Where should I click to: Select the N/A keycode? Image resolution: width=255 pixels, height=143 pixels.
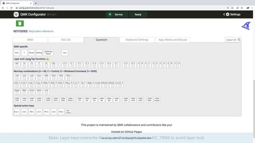coord(17,53)
